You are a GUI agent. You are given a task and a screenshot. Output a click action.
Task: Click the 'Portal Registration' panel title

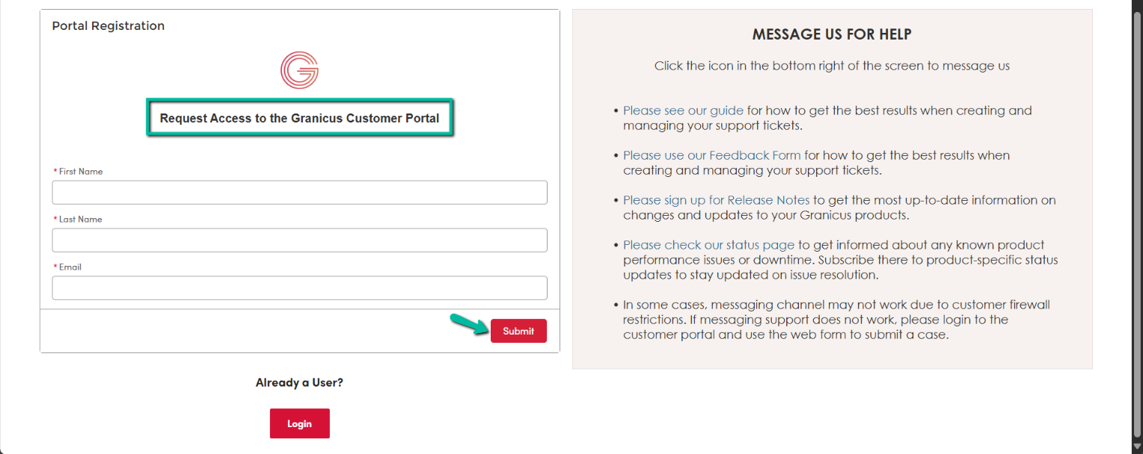108,25
